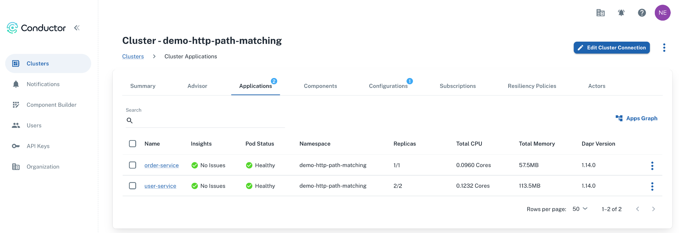Select the order-service row checkbox
The height and width of the screenshot is (233, 679).
133,165
